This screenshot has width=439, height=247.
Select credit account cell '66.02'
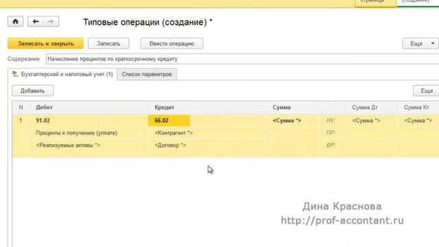click(169, 121)
